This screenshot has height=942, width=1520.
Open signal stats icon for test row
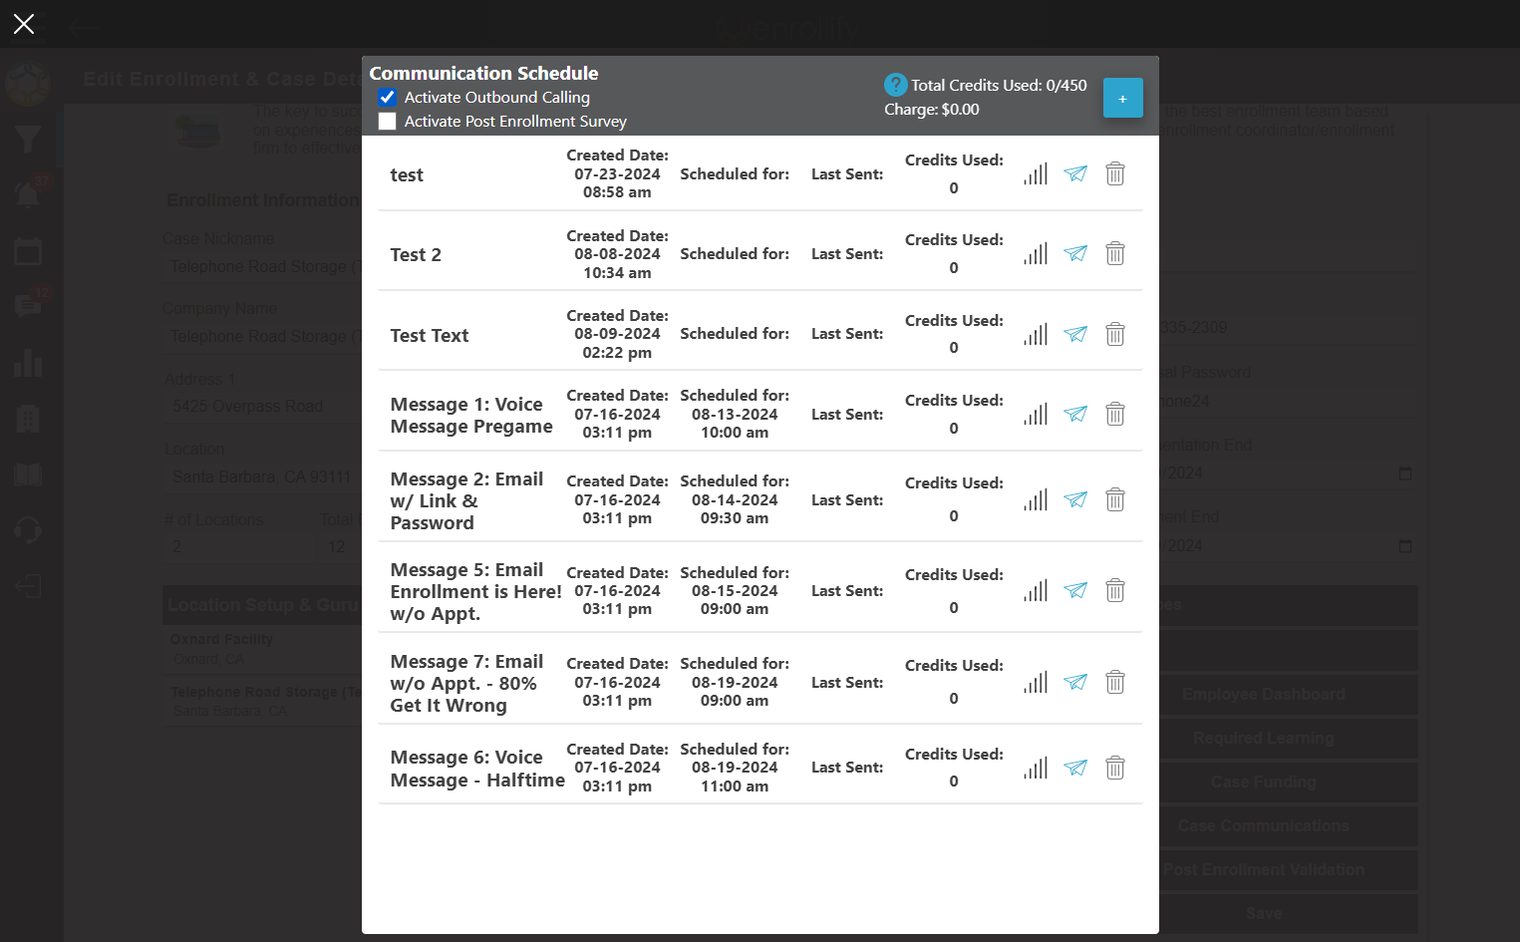tap(1036, 173)
